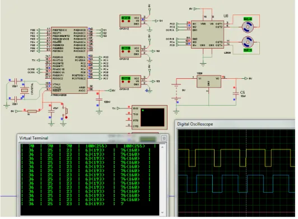The image size is (298, 219).
Task: Click the Virtual Terminal scroll down arrow
Action: click(x=162, y=212)
